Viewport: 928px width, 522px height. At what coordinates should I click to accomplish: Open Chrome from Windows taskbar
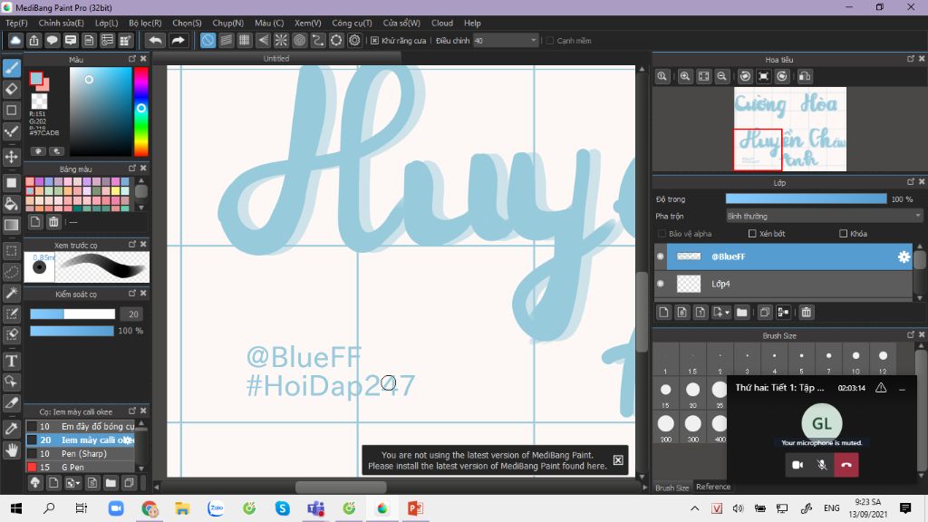click(150, 507)
